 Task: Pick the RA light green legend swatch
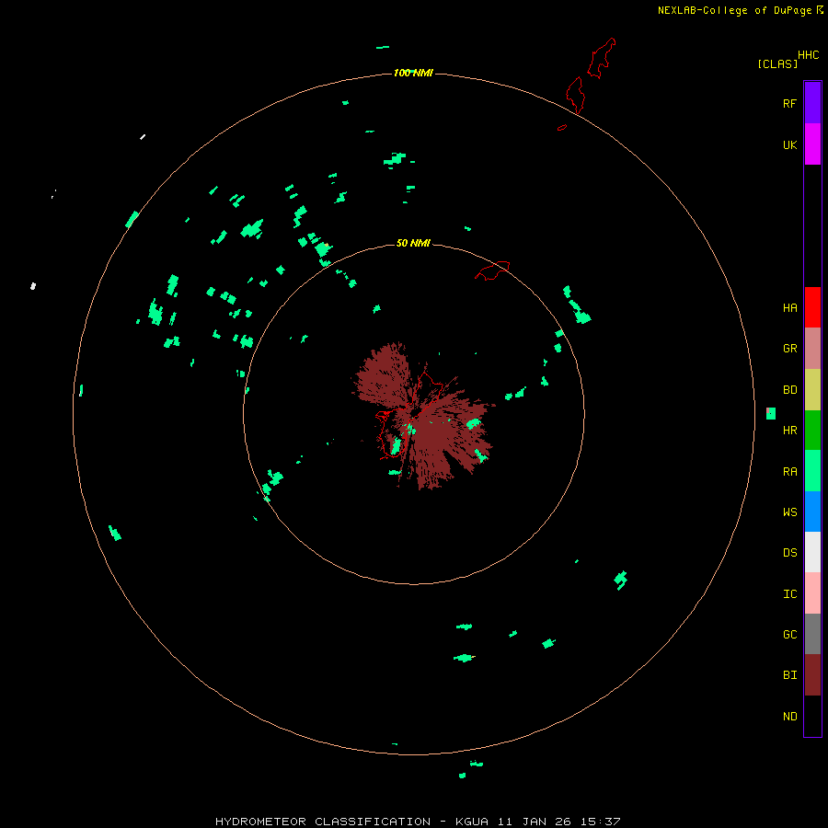pyautogui.click(x=812, y=471)
